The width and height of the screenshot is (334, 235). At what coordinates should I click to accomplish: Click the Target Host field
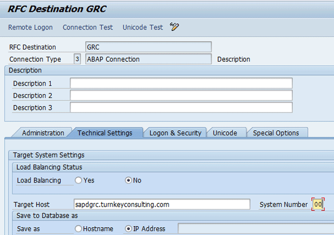click(x=161, y=204)
